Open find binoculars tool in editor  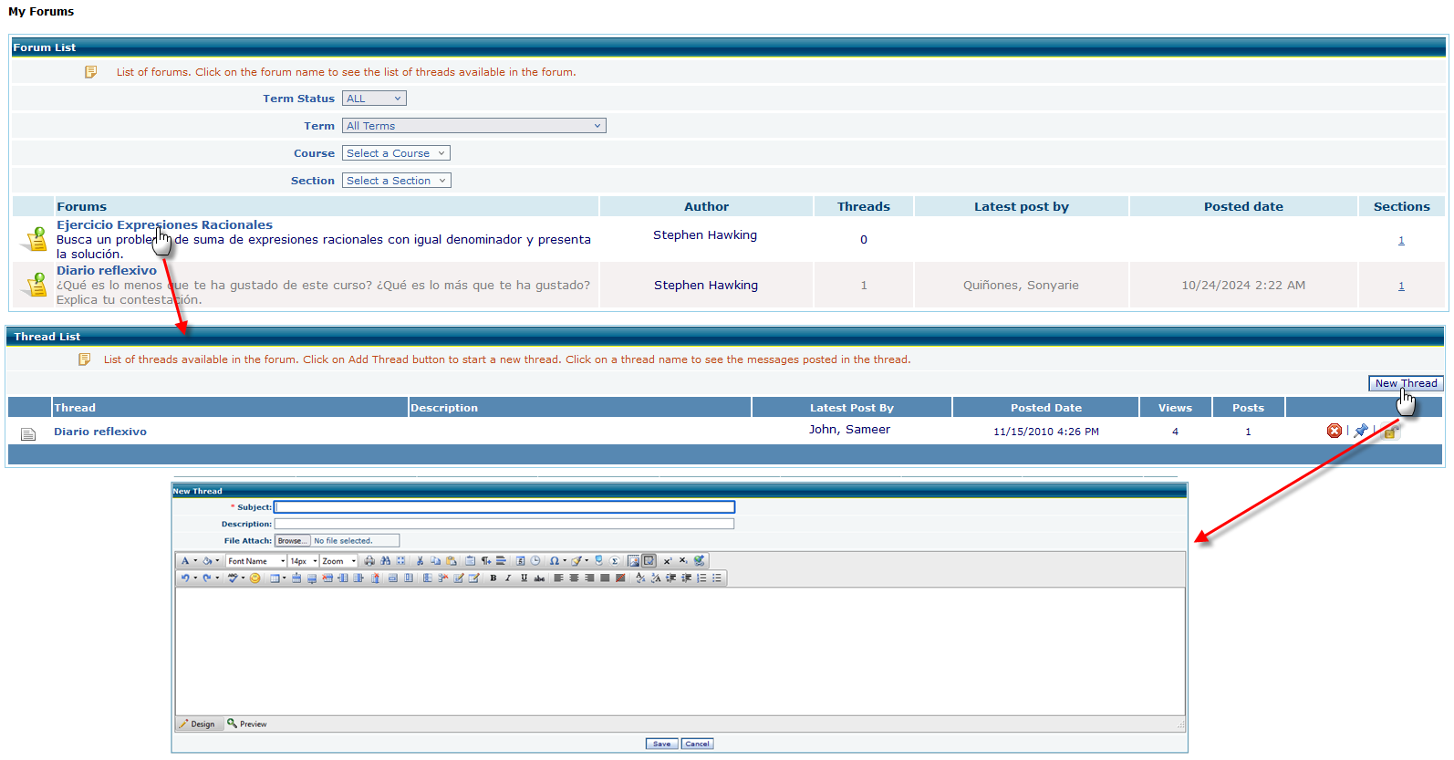tap(385, 561)
